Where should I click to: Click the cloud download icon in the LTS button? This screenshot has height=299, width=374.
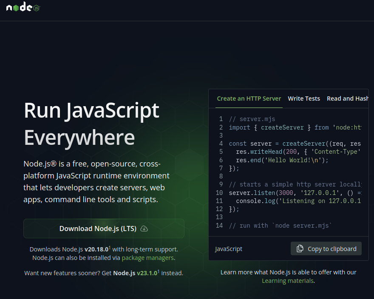144,228
